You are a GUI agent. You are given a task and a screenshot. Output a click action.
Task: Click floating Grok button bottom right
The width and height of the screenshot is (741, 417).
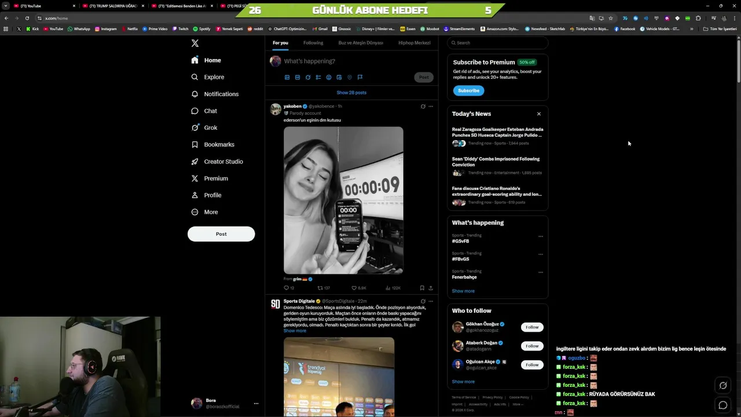tap(723, 385)
